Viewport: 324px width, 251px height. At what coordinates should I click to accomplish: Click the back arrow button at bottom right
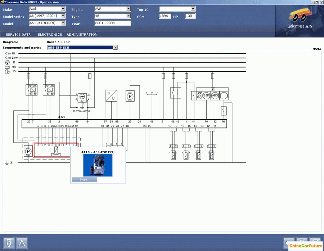point(289,242)
